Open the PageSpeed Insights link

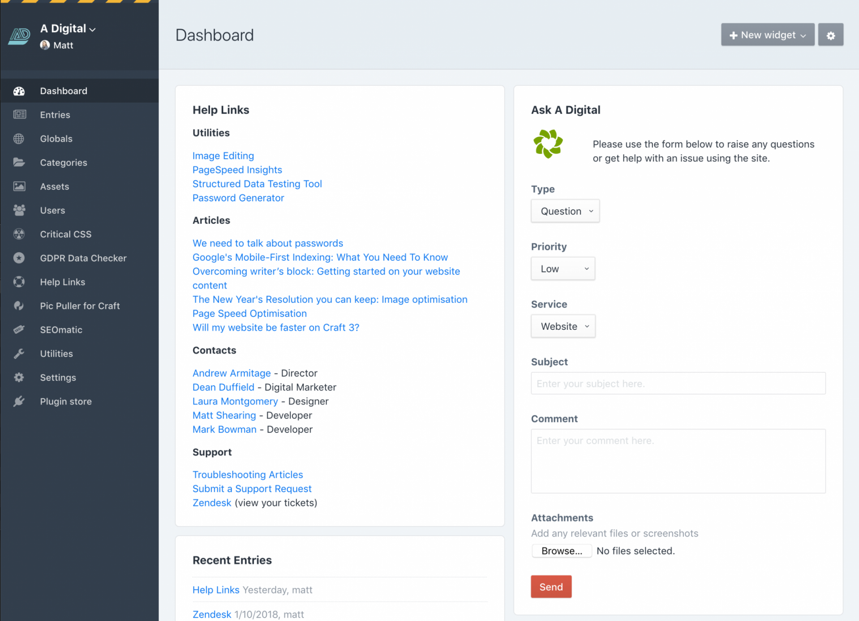tap(237, 170)
